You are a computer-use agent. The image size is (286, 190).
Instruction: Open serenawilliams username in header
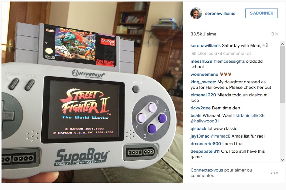tap(220, 13)
